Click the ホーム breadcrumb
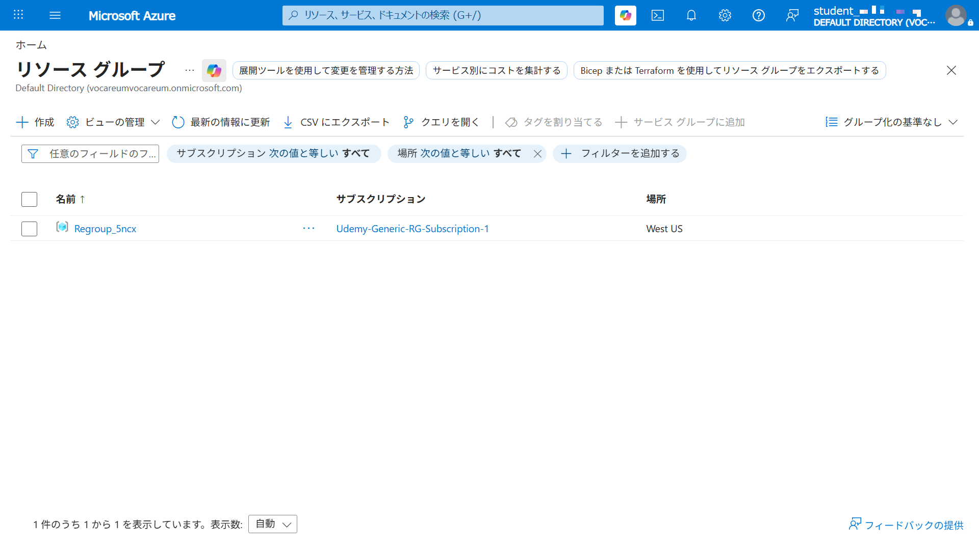This screenshot has height=550, width=979. [x=31, y=45]
